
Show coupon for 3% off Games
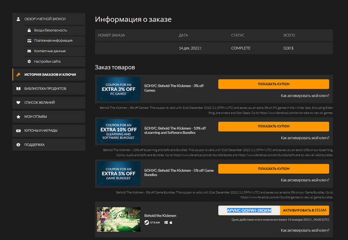273,84
